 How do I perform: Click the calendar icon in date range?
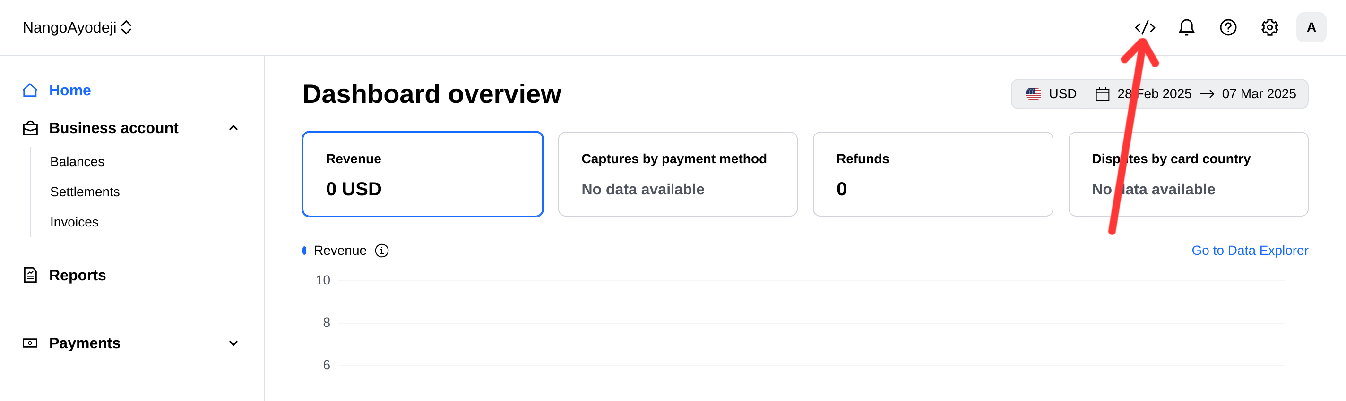click(x=1102, y=94)
